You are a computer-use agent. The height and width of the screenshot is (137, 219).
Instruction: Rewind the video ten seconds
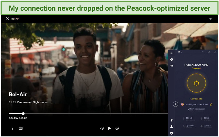[102, 128]
